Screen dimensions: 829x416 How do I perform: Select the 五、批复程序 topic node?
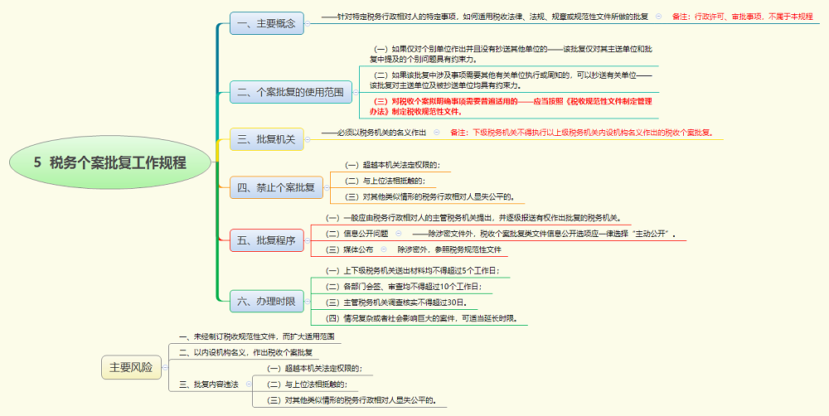click(x=266, y=240)
